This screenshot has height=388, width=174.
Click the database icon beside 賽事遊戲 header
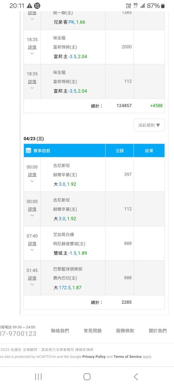click(28, 151)
